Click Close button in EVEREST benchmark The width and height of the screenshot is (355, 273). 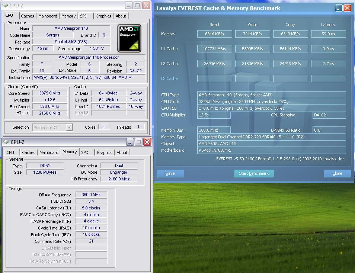(338, 173)
